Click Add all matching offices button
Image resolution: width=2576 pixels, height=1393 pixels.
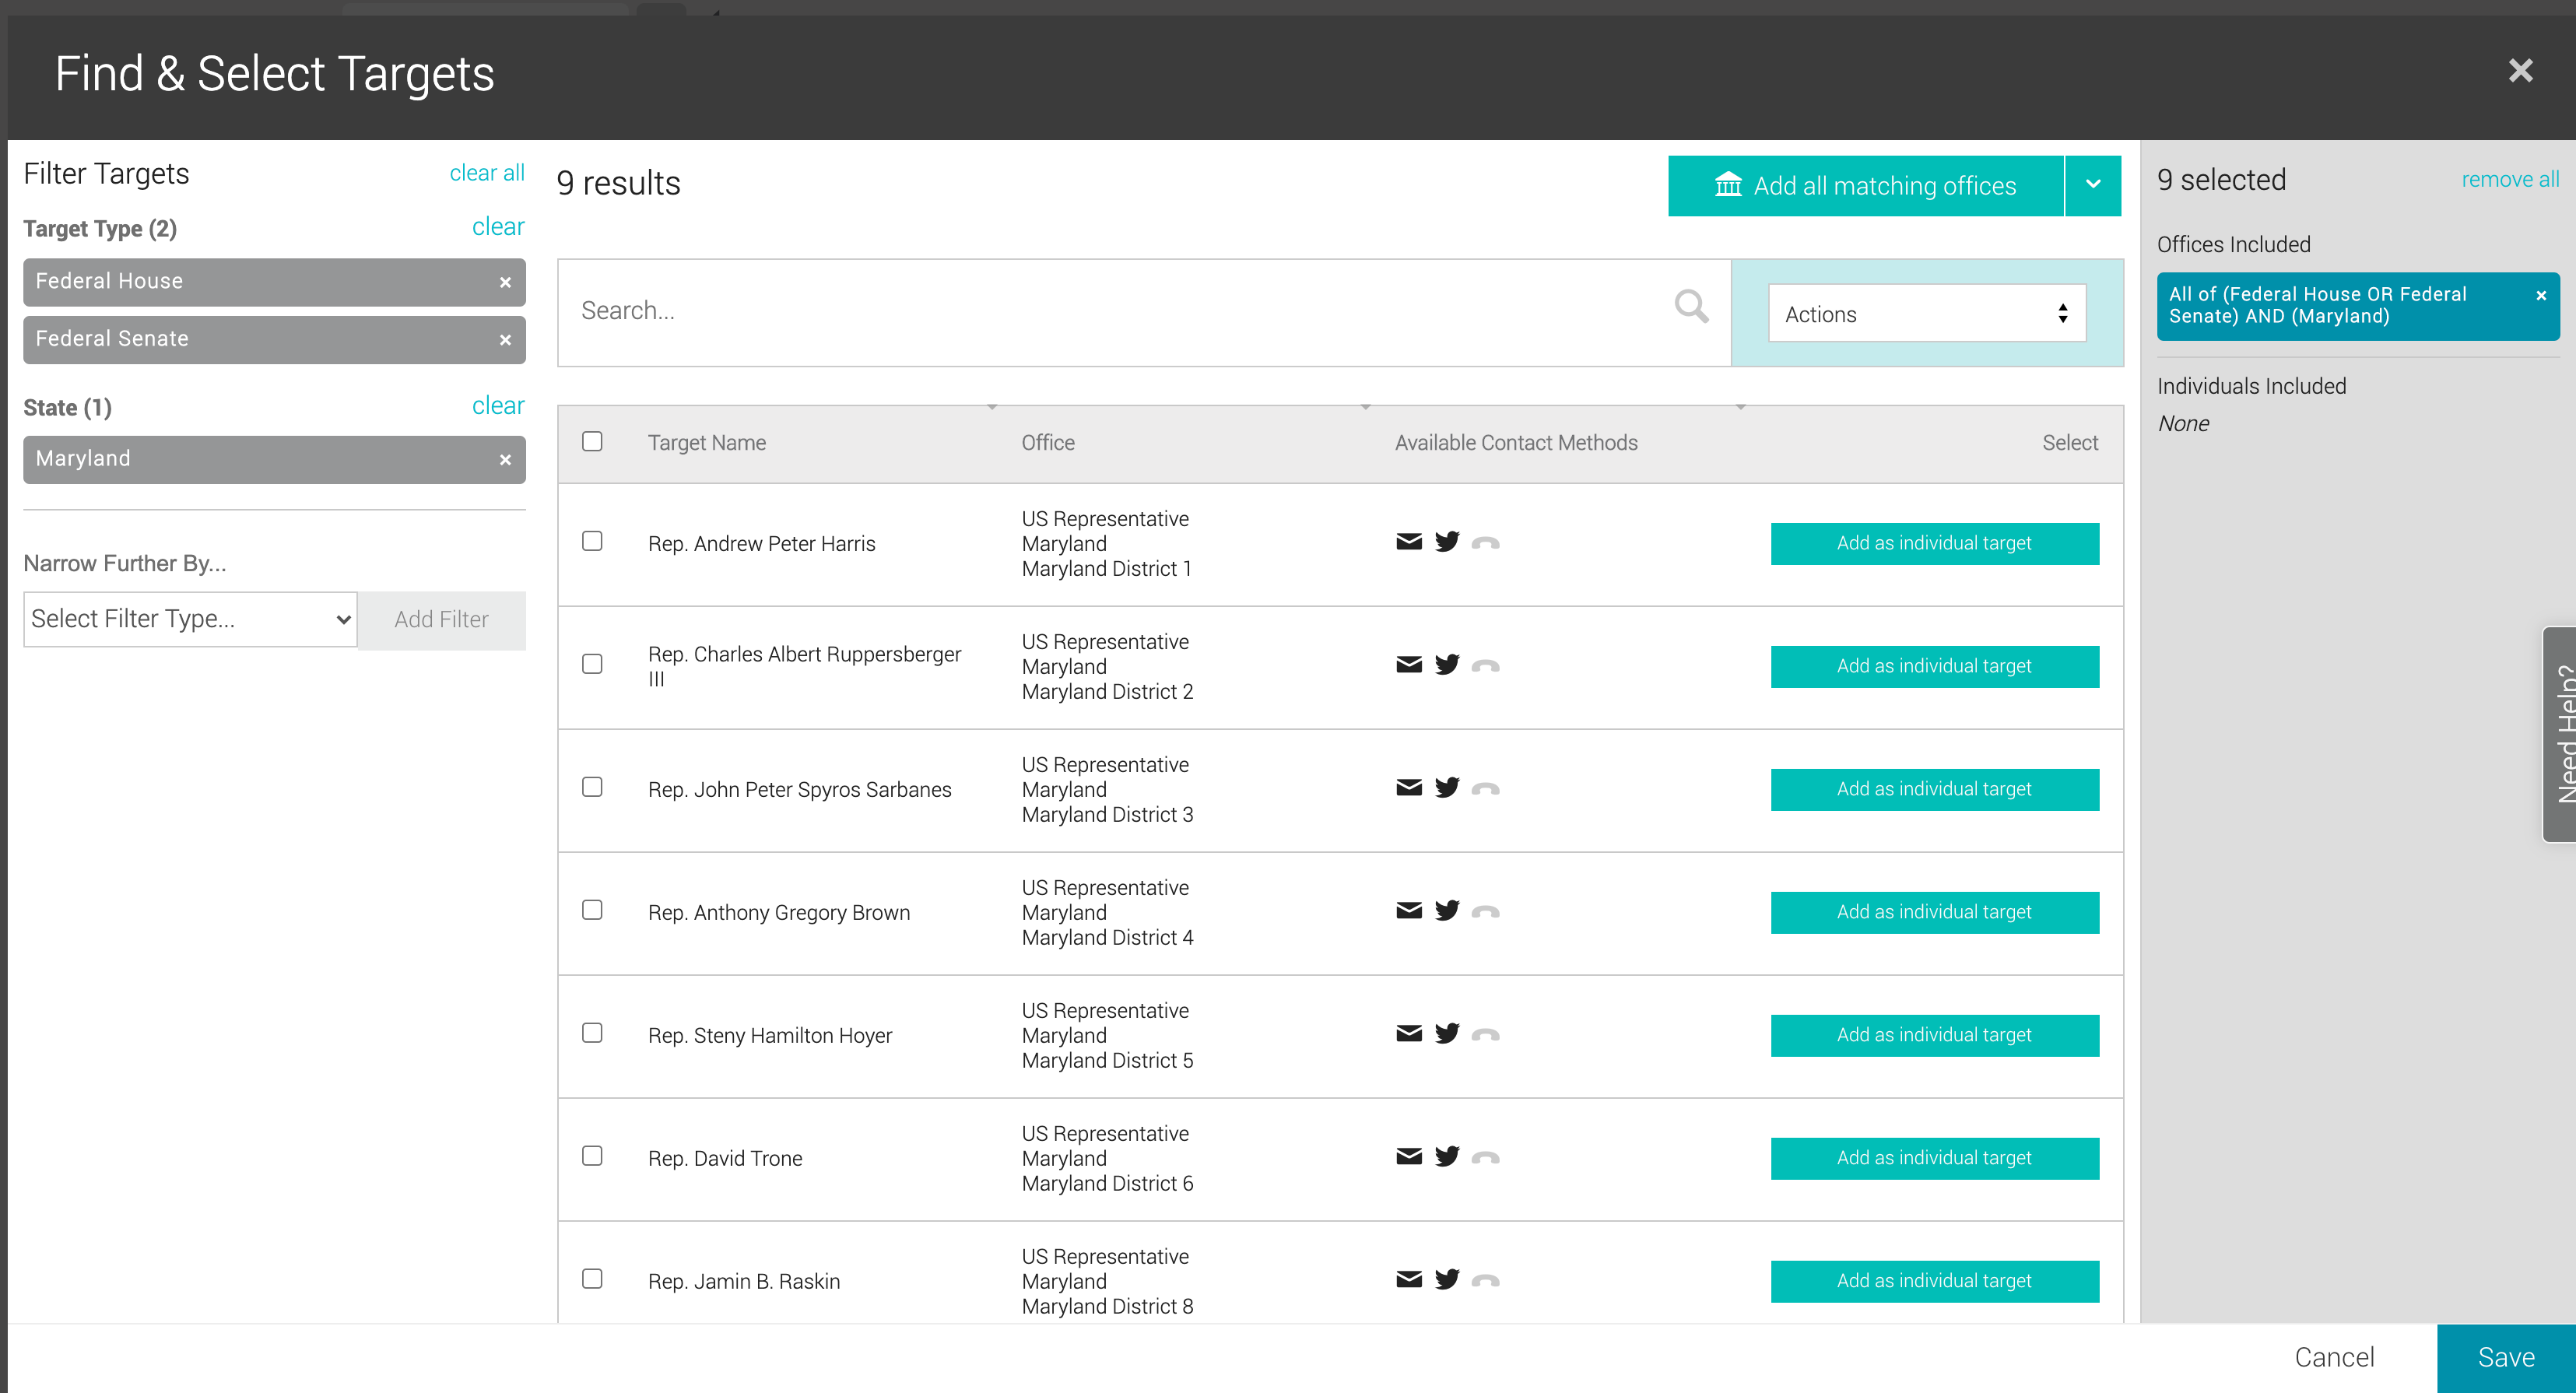[x=1866, y=185]
